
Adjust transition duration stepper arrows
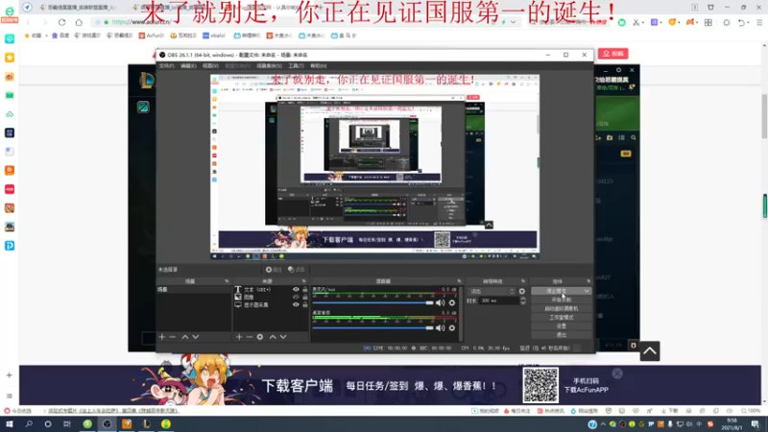tap(523, 300)
